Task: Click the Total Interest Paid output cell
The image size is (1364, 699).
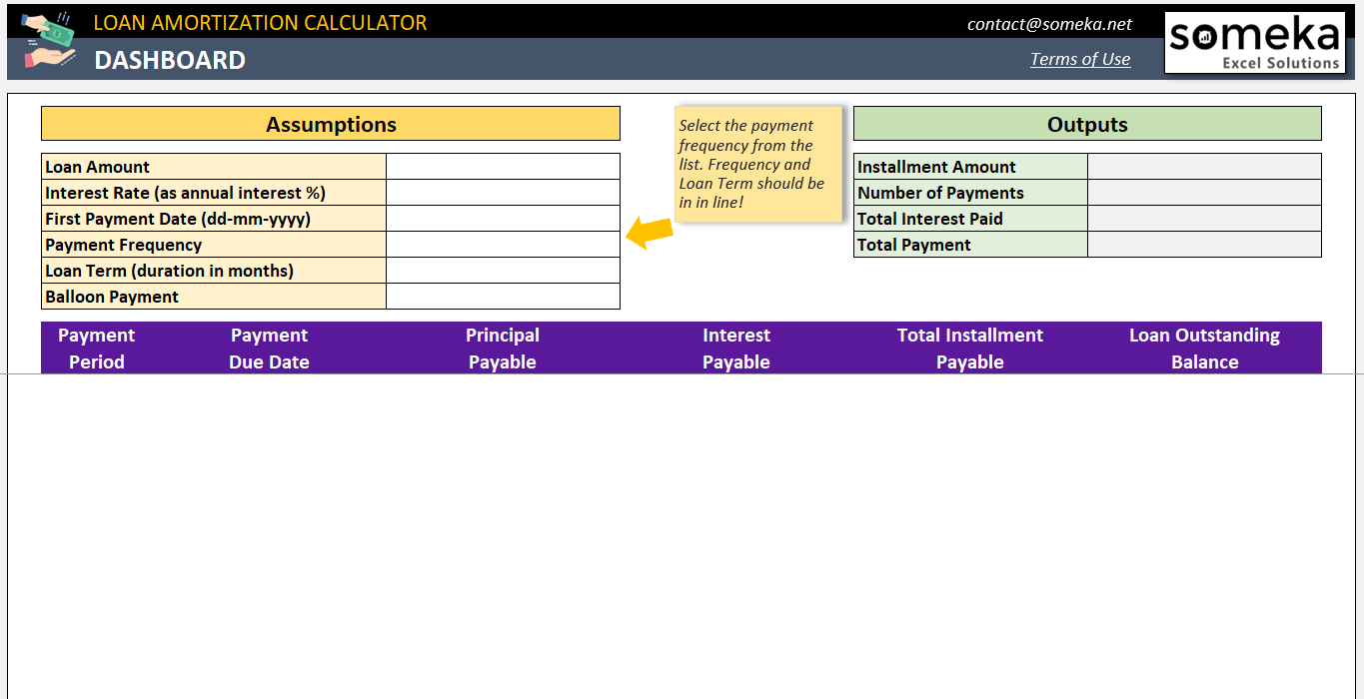Action: tap(1204, 219)
